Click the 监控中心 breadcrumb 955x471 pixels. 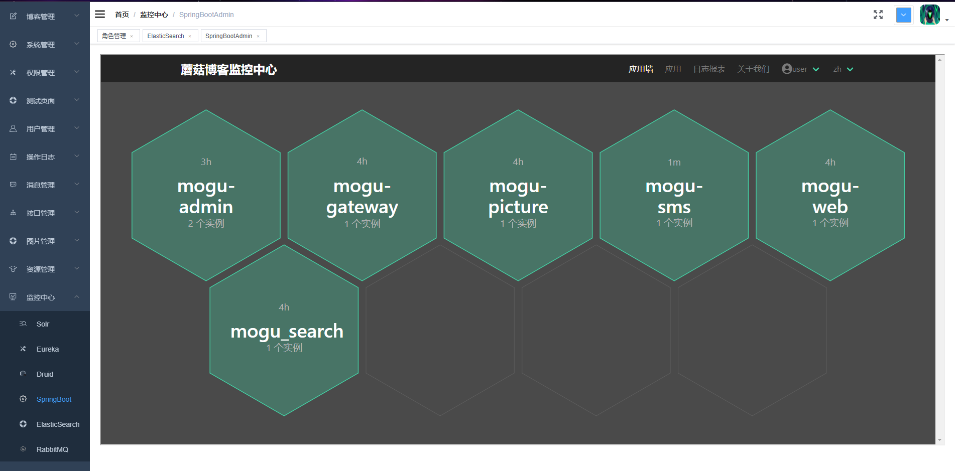pyautogui.click(x=154, y=15)
